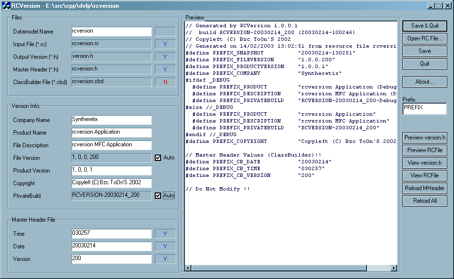Open RC File via button
This screenshot has width=454, height=279.
(x=424, y=38)
